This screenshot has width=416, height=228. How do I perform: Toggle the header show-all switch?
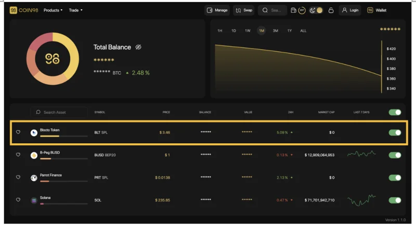point(395,112)
